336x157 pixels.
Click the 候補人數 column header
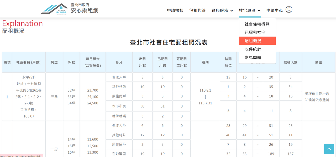click(x=291, y=62)
